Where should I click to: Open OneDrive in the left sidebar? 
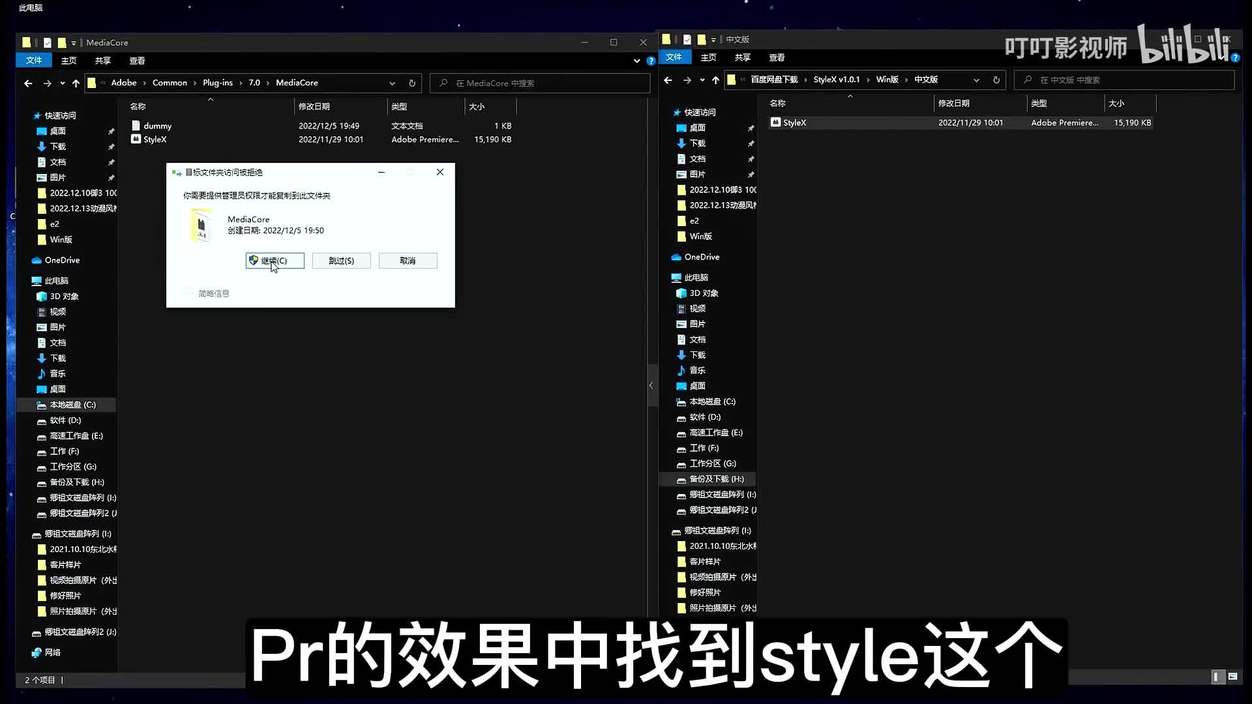tap(62, 260)
